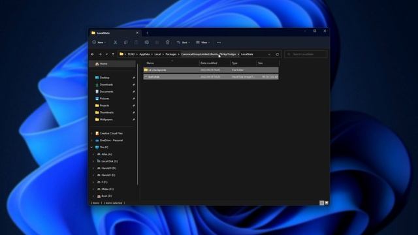The image size is (418, 235).
Task: Open Local Disk (C:) drive
Action: pyautogui.click(x=110, y=161)
